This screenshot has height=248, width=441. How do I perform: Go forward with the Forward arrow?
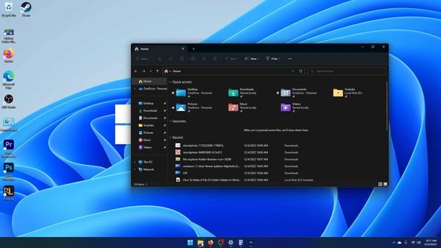(x=144, y=71)
